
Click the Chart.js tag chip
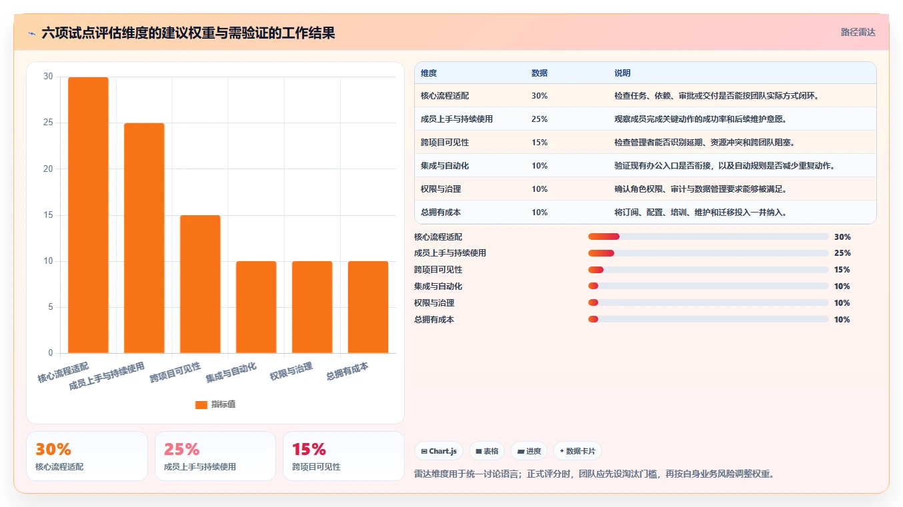tap(439, 451)
